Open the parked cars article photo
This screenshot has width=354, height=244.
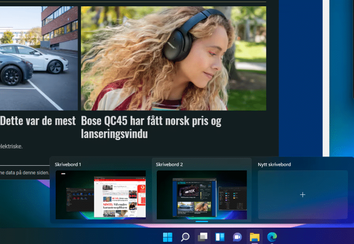(x=39, y=58)
